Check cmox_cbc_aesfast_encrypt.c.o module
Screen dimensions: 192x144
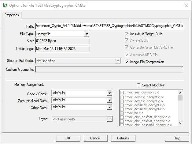122,121
